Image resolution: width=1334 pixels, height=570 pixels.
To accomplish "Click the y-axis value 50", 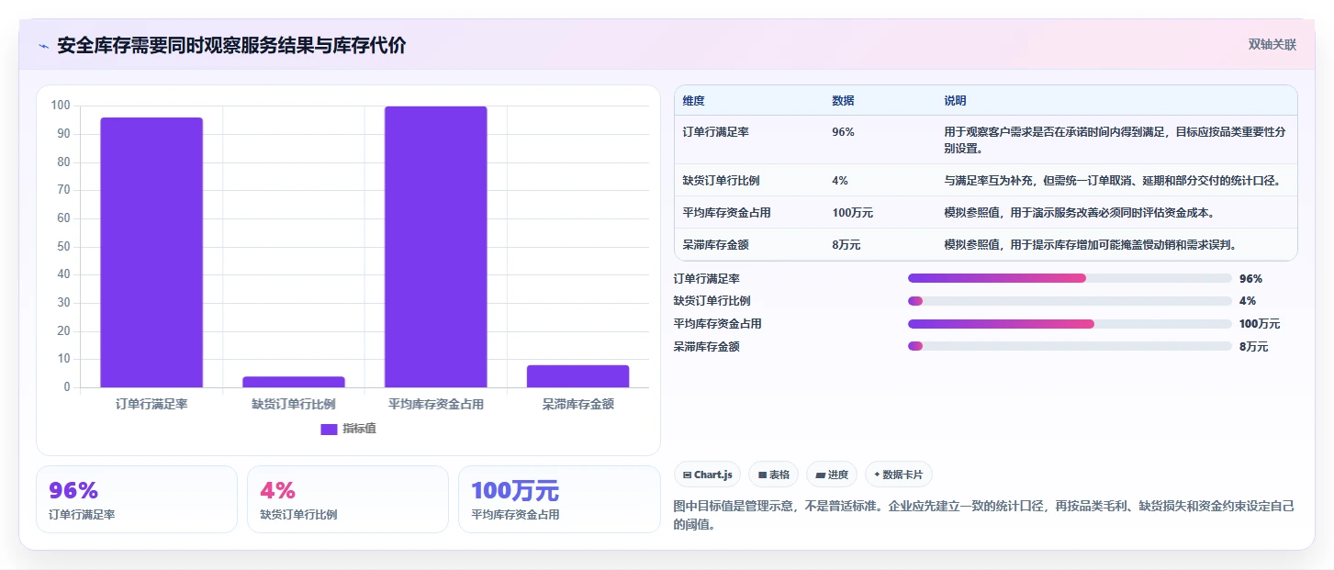I will point(63,247).
